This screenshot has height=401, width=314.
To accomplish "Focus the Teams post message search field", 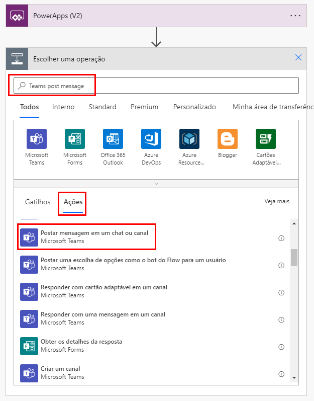I will pyautogui.click(x=156, y=86).
